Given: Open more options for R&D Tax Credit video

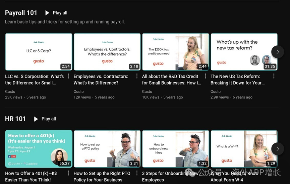Looking at the screenshot, I should (205, 76).
